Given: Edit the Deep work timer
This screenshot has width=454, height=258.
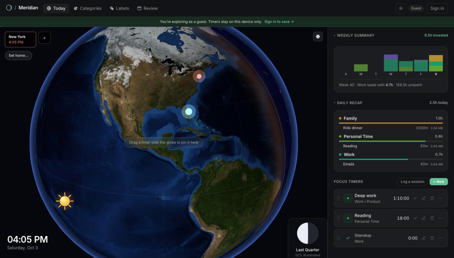Looking at the screenshot, I should pyautogui.click(x=423, y=198).
